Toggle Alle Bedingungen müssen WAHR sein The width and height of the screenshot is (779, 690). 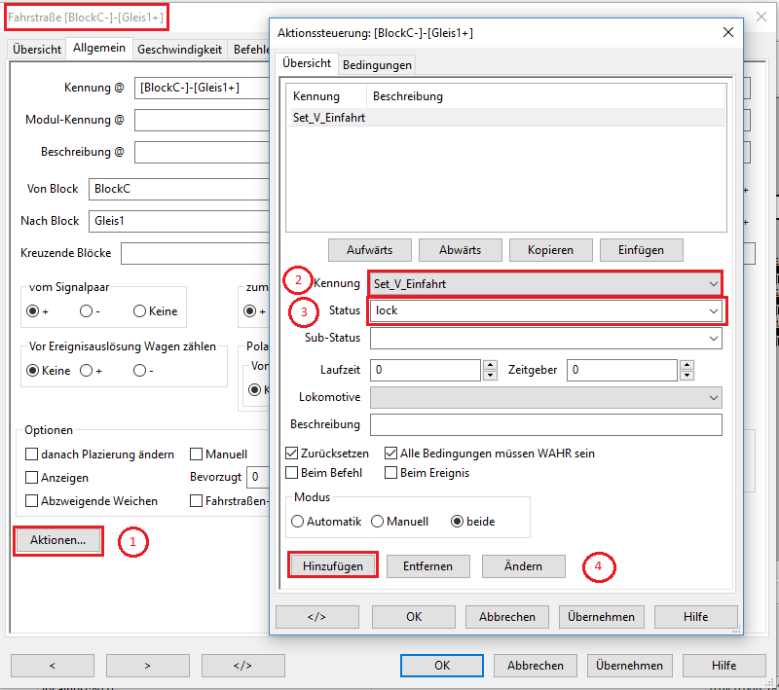391,454
